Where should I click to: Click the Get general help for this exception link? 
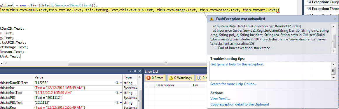click(x=237, y=64)
